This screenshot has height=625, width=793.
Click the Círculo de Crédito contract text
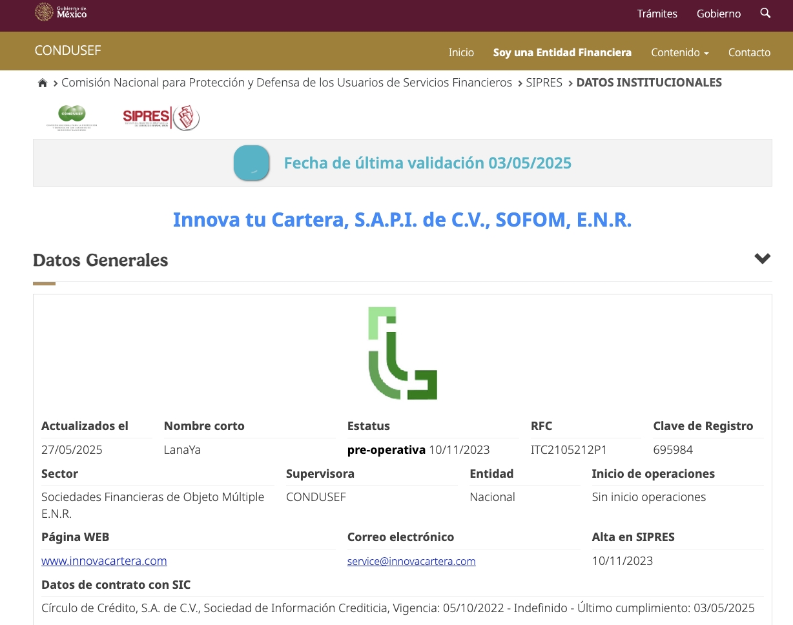398,608
